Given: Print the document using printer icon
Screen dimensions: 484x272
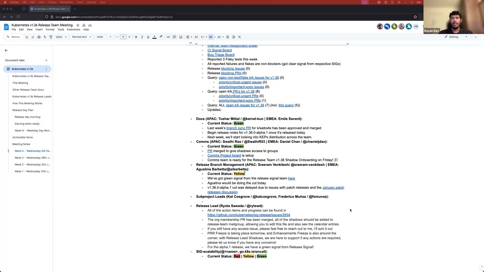Looking at the screenshot, I should (x=39, y=37).
